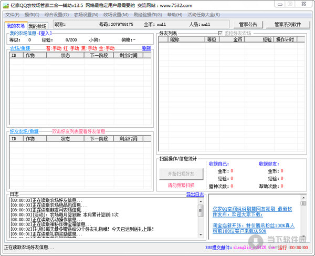
Task: Open the 文件(F) menu
Action: [12, 15]
